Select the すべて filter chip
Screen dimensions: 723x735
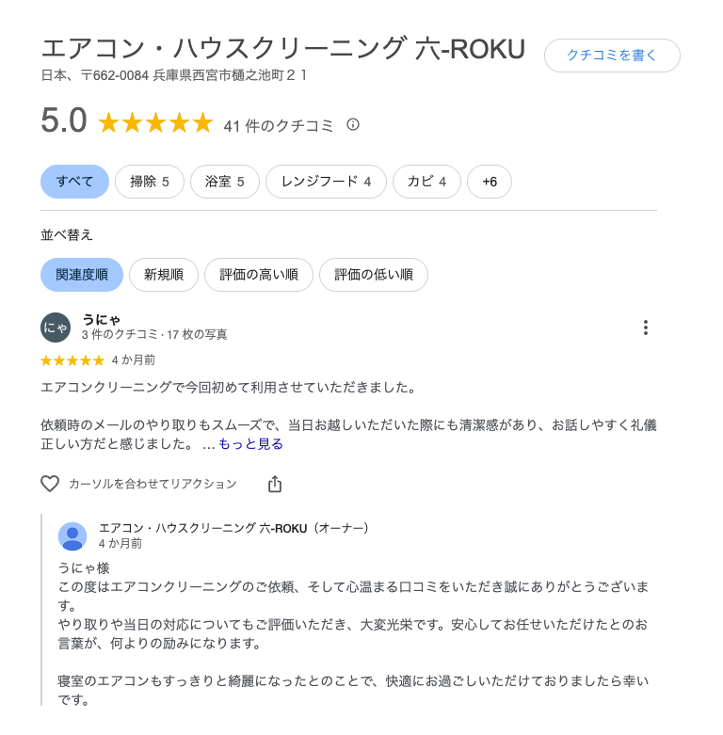pyautogui.click(x=74, y=182)
